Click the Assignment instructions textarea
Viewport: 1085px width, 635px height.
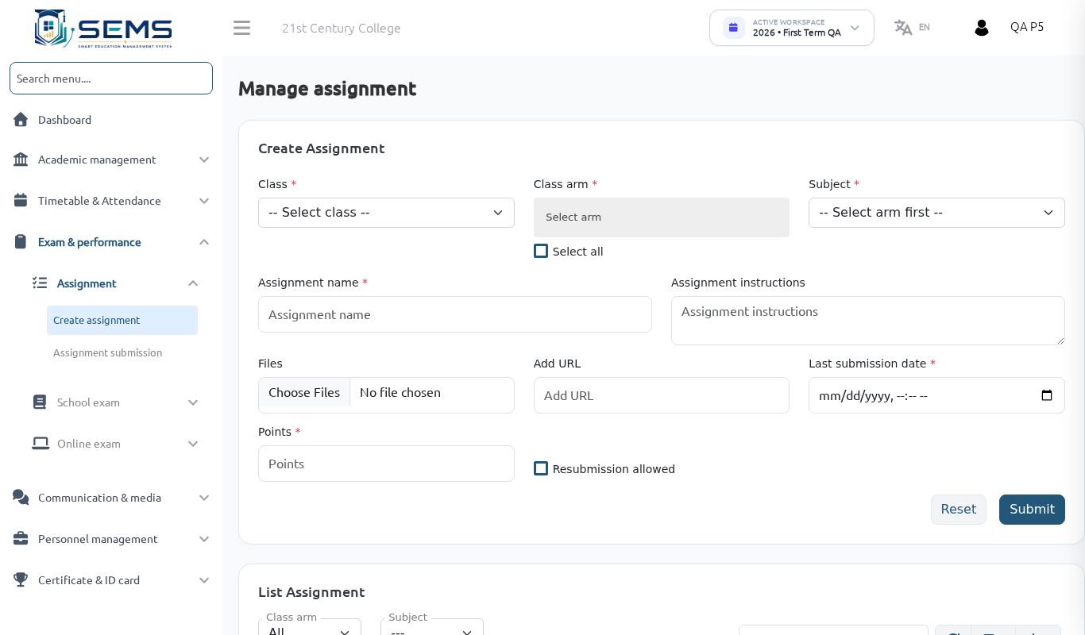pos(868,321)
